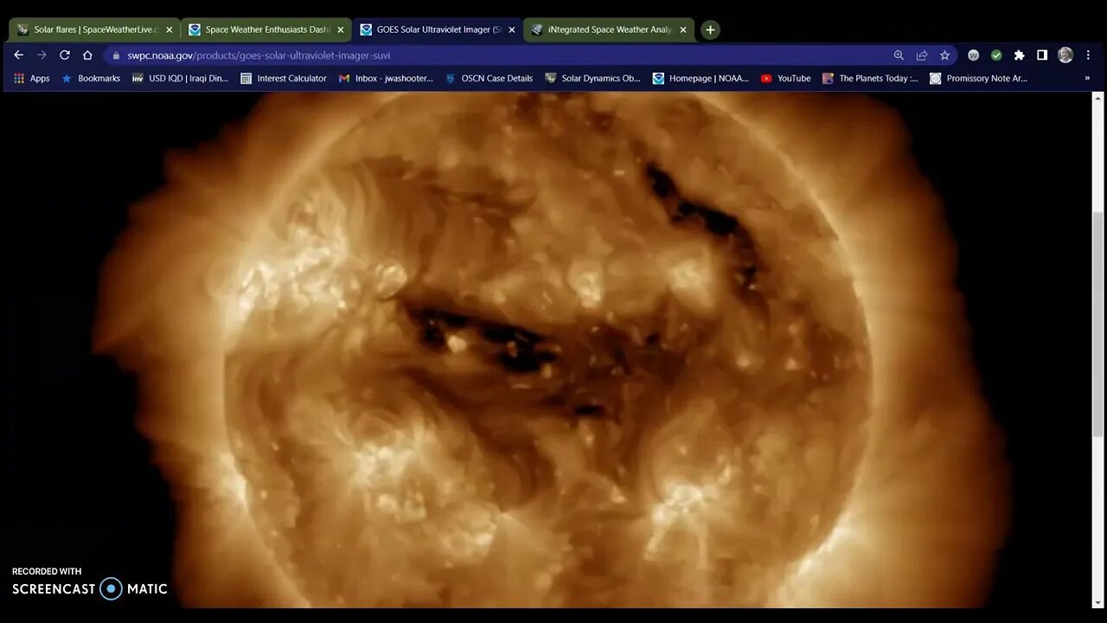
Task: Close the GOES Solar Ultraviolet Imager tab
Action: click(x=511, y=29)
